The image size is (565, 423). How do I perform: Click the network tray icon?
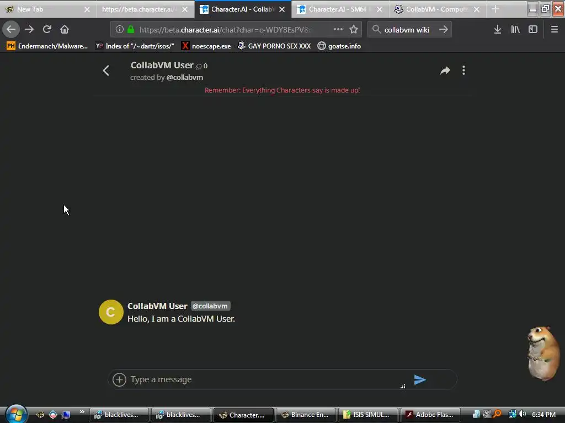pos(512,414)
